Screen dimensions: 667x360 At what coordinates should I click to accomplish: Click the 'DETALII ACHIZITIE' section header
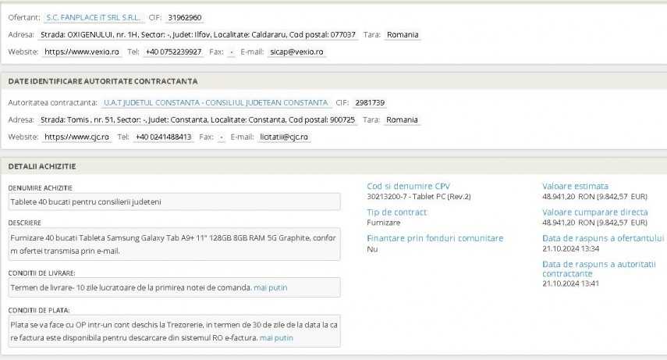pos(42,166)
